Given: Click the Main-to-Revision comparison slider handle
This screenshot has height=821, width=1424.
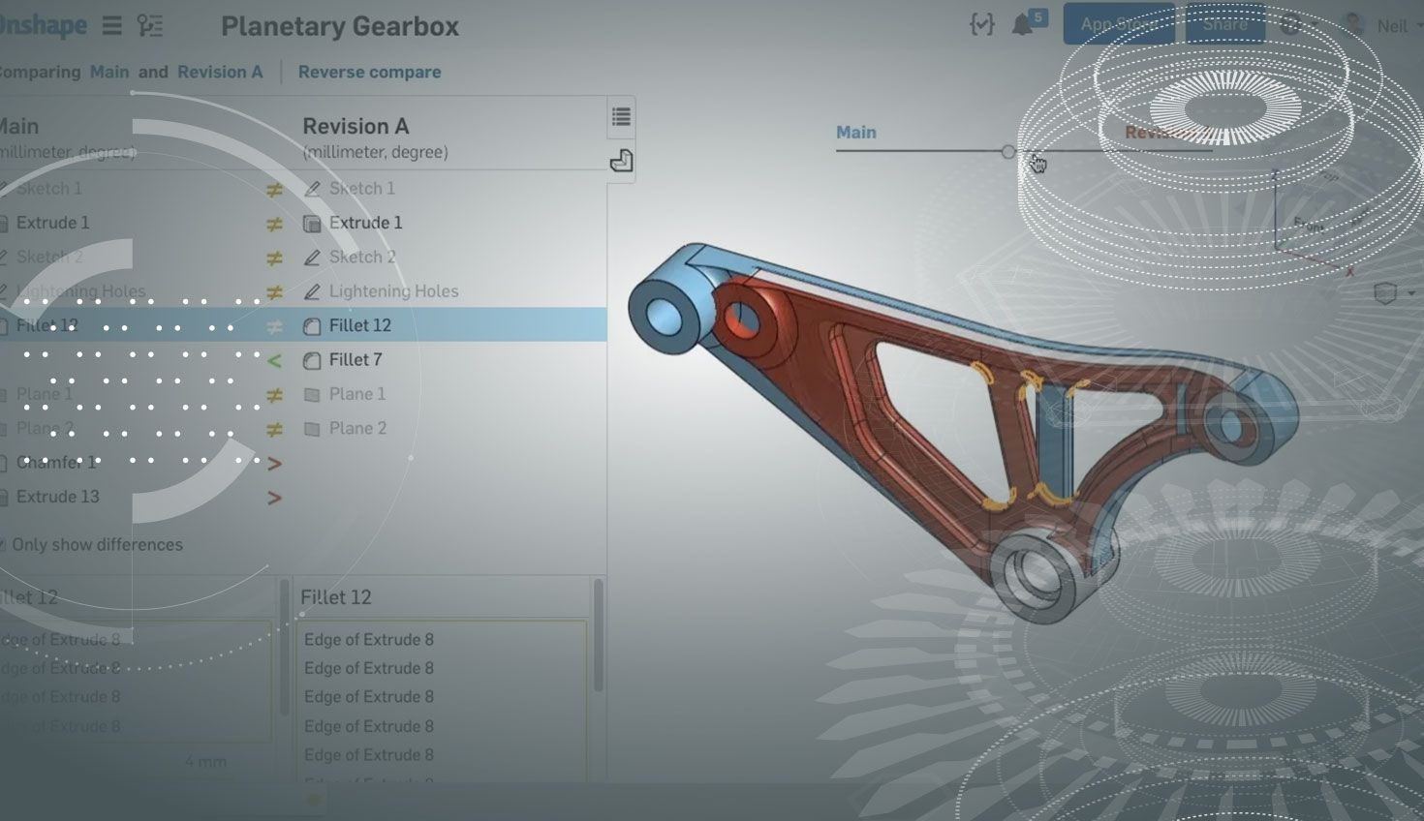Looking at the screenshot, I should click(1008, 152).
